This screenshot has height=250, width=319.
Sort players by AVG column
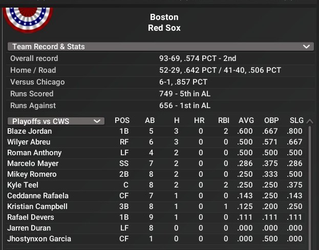pyautogui.click(x=246, y=121)
